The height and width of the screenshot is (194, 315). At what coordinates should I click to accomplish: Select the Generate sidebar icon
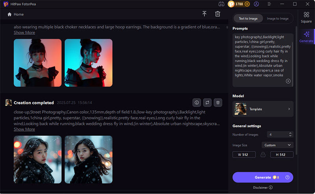tap(306, 37)
